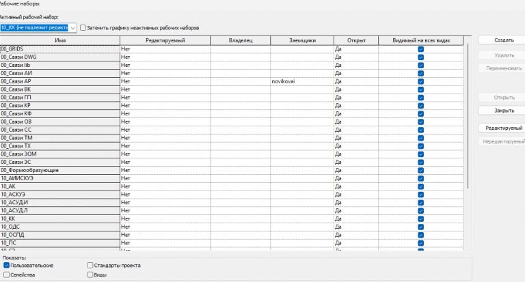Select the 10_ОСПД workset
The height and width of the screenshot is (282, 525).
click(x=60, y=235)
